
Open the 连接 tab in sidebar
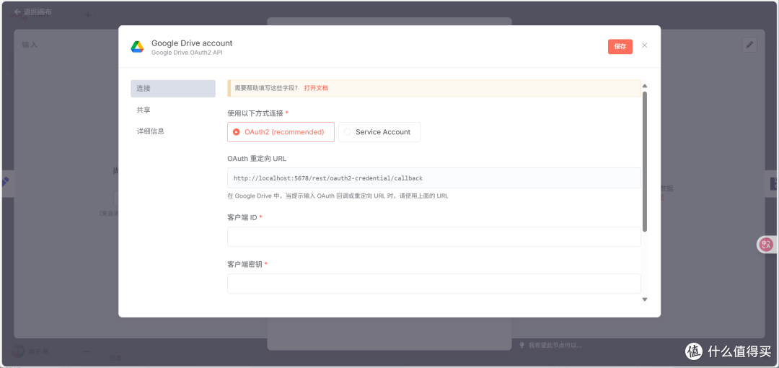(173, 89)
